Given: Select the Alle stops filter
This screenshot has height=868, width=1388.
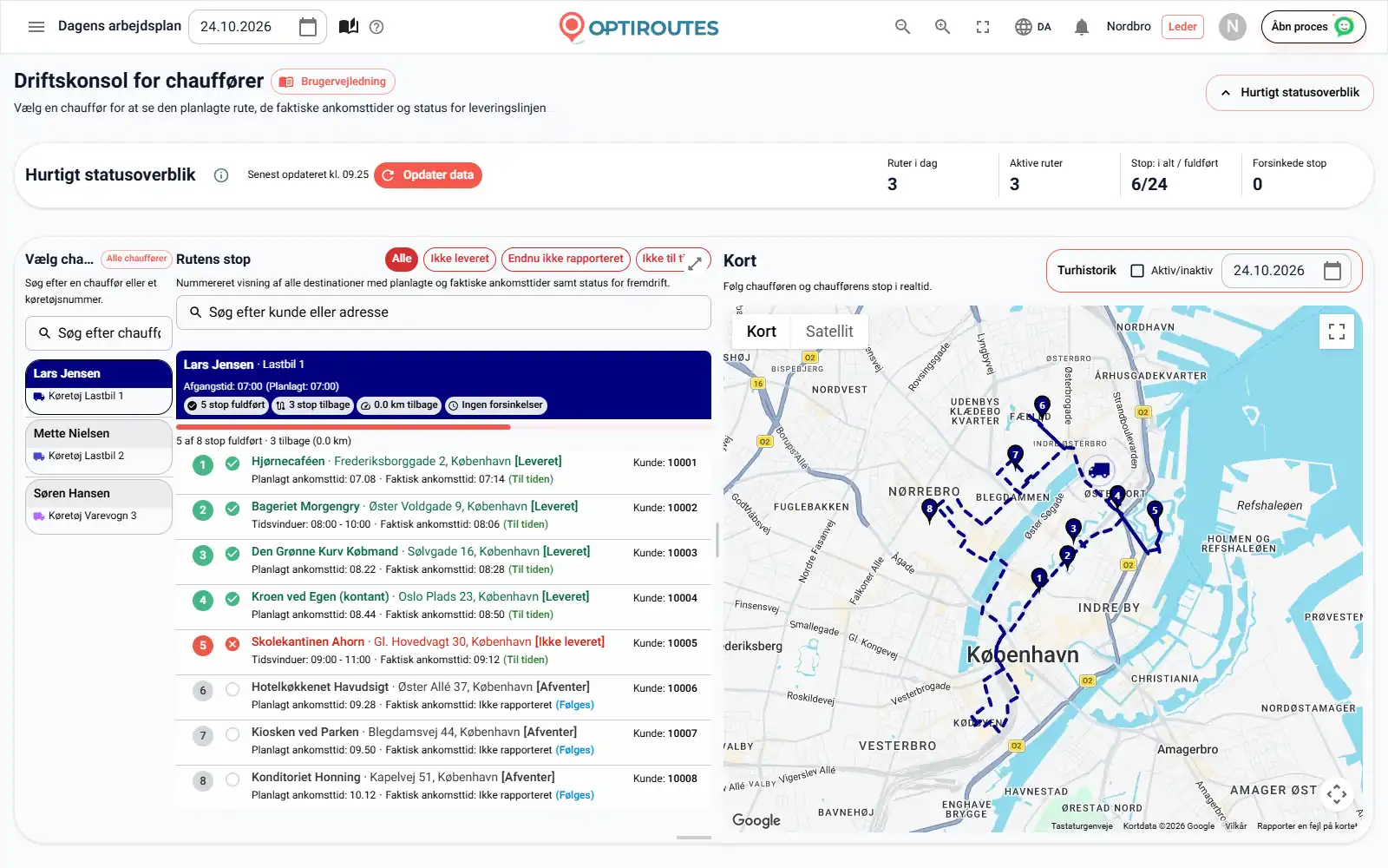Looking at the screenshot, I should click(x=402, y=259).
